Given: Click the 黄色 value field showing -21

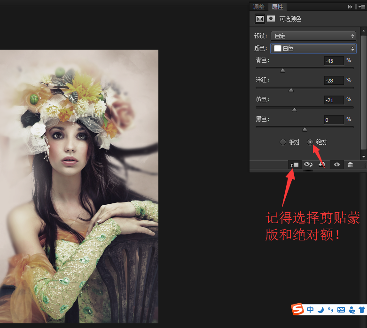Looking at the screenshot, I should tap(334, 100).
